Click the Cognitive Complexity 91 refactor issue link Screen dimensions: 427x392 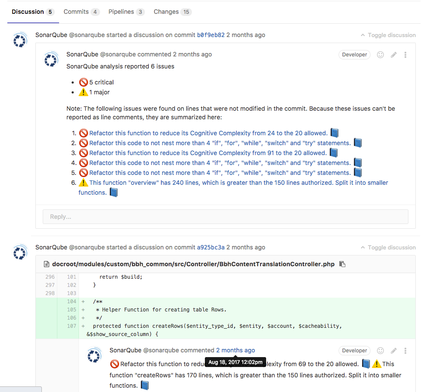[x=207, y=152]
